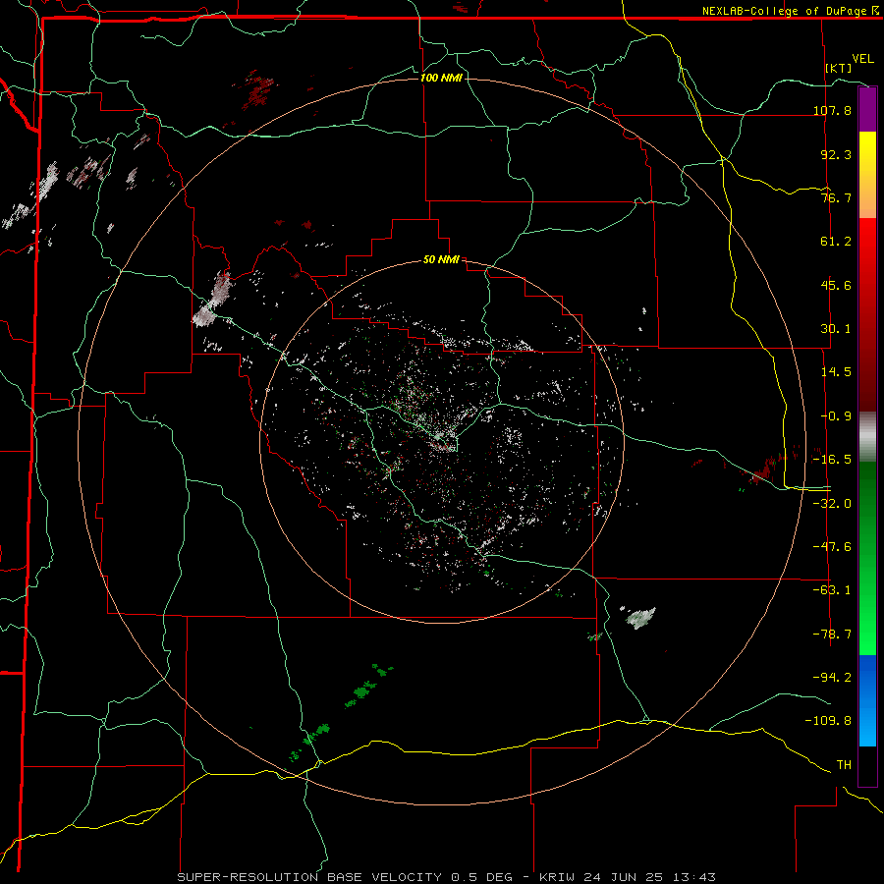This screenshot has height=884, width=884.
Task: Select the 107.8 legend value
Action: tap(832, 110)
